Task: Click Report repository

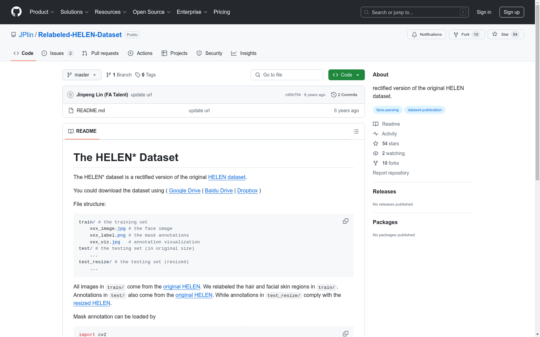Action: click(391, 173)
